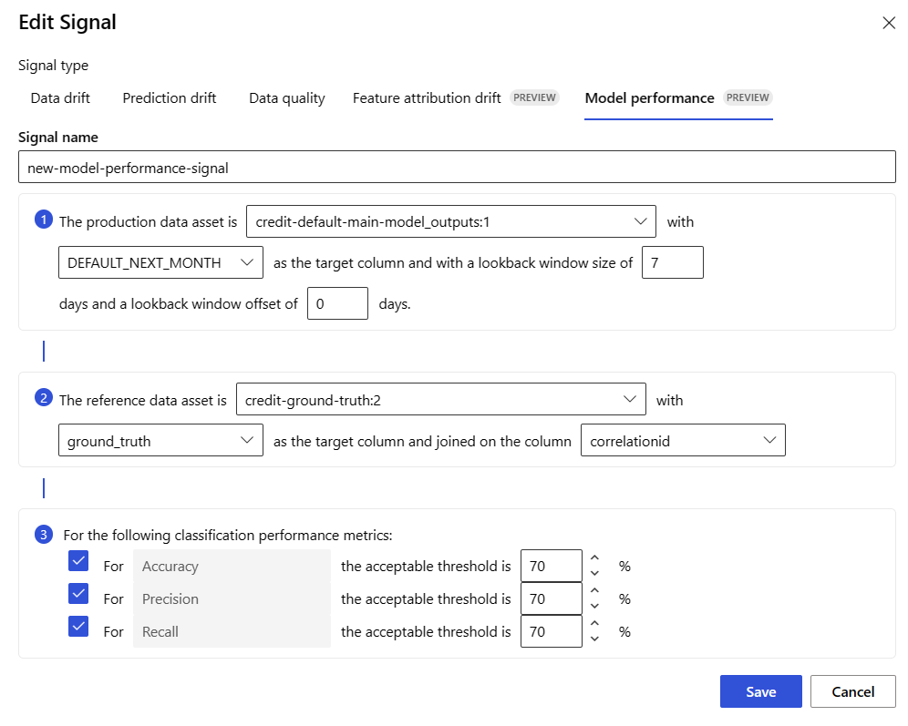908x726 pixels.
Task: Increase the Recall threshold with up arrow
Action: 594,624
